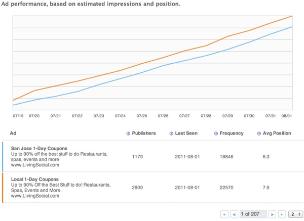Click the 07/25 date label on chart axis
This screenshot has width=304, height=221.
[x=142, y=116]
